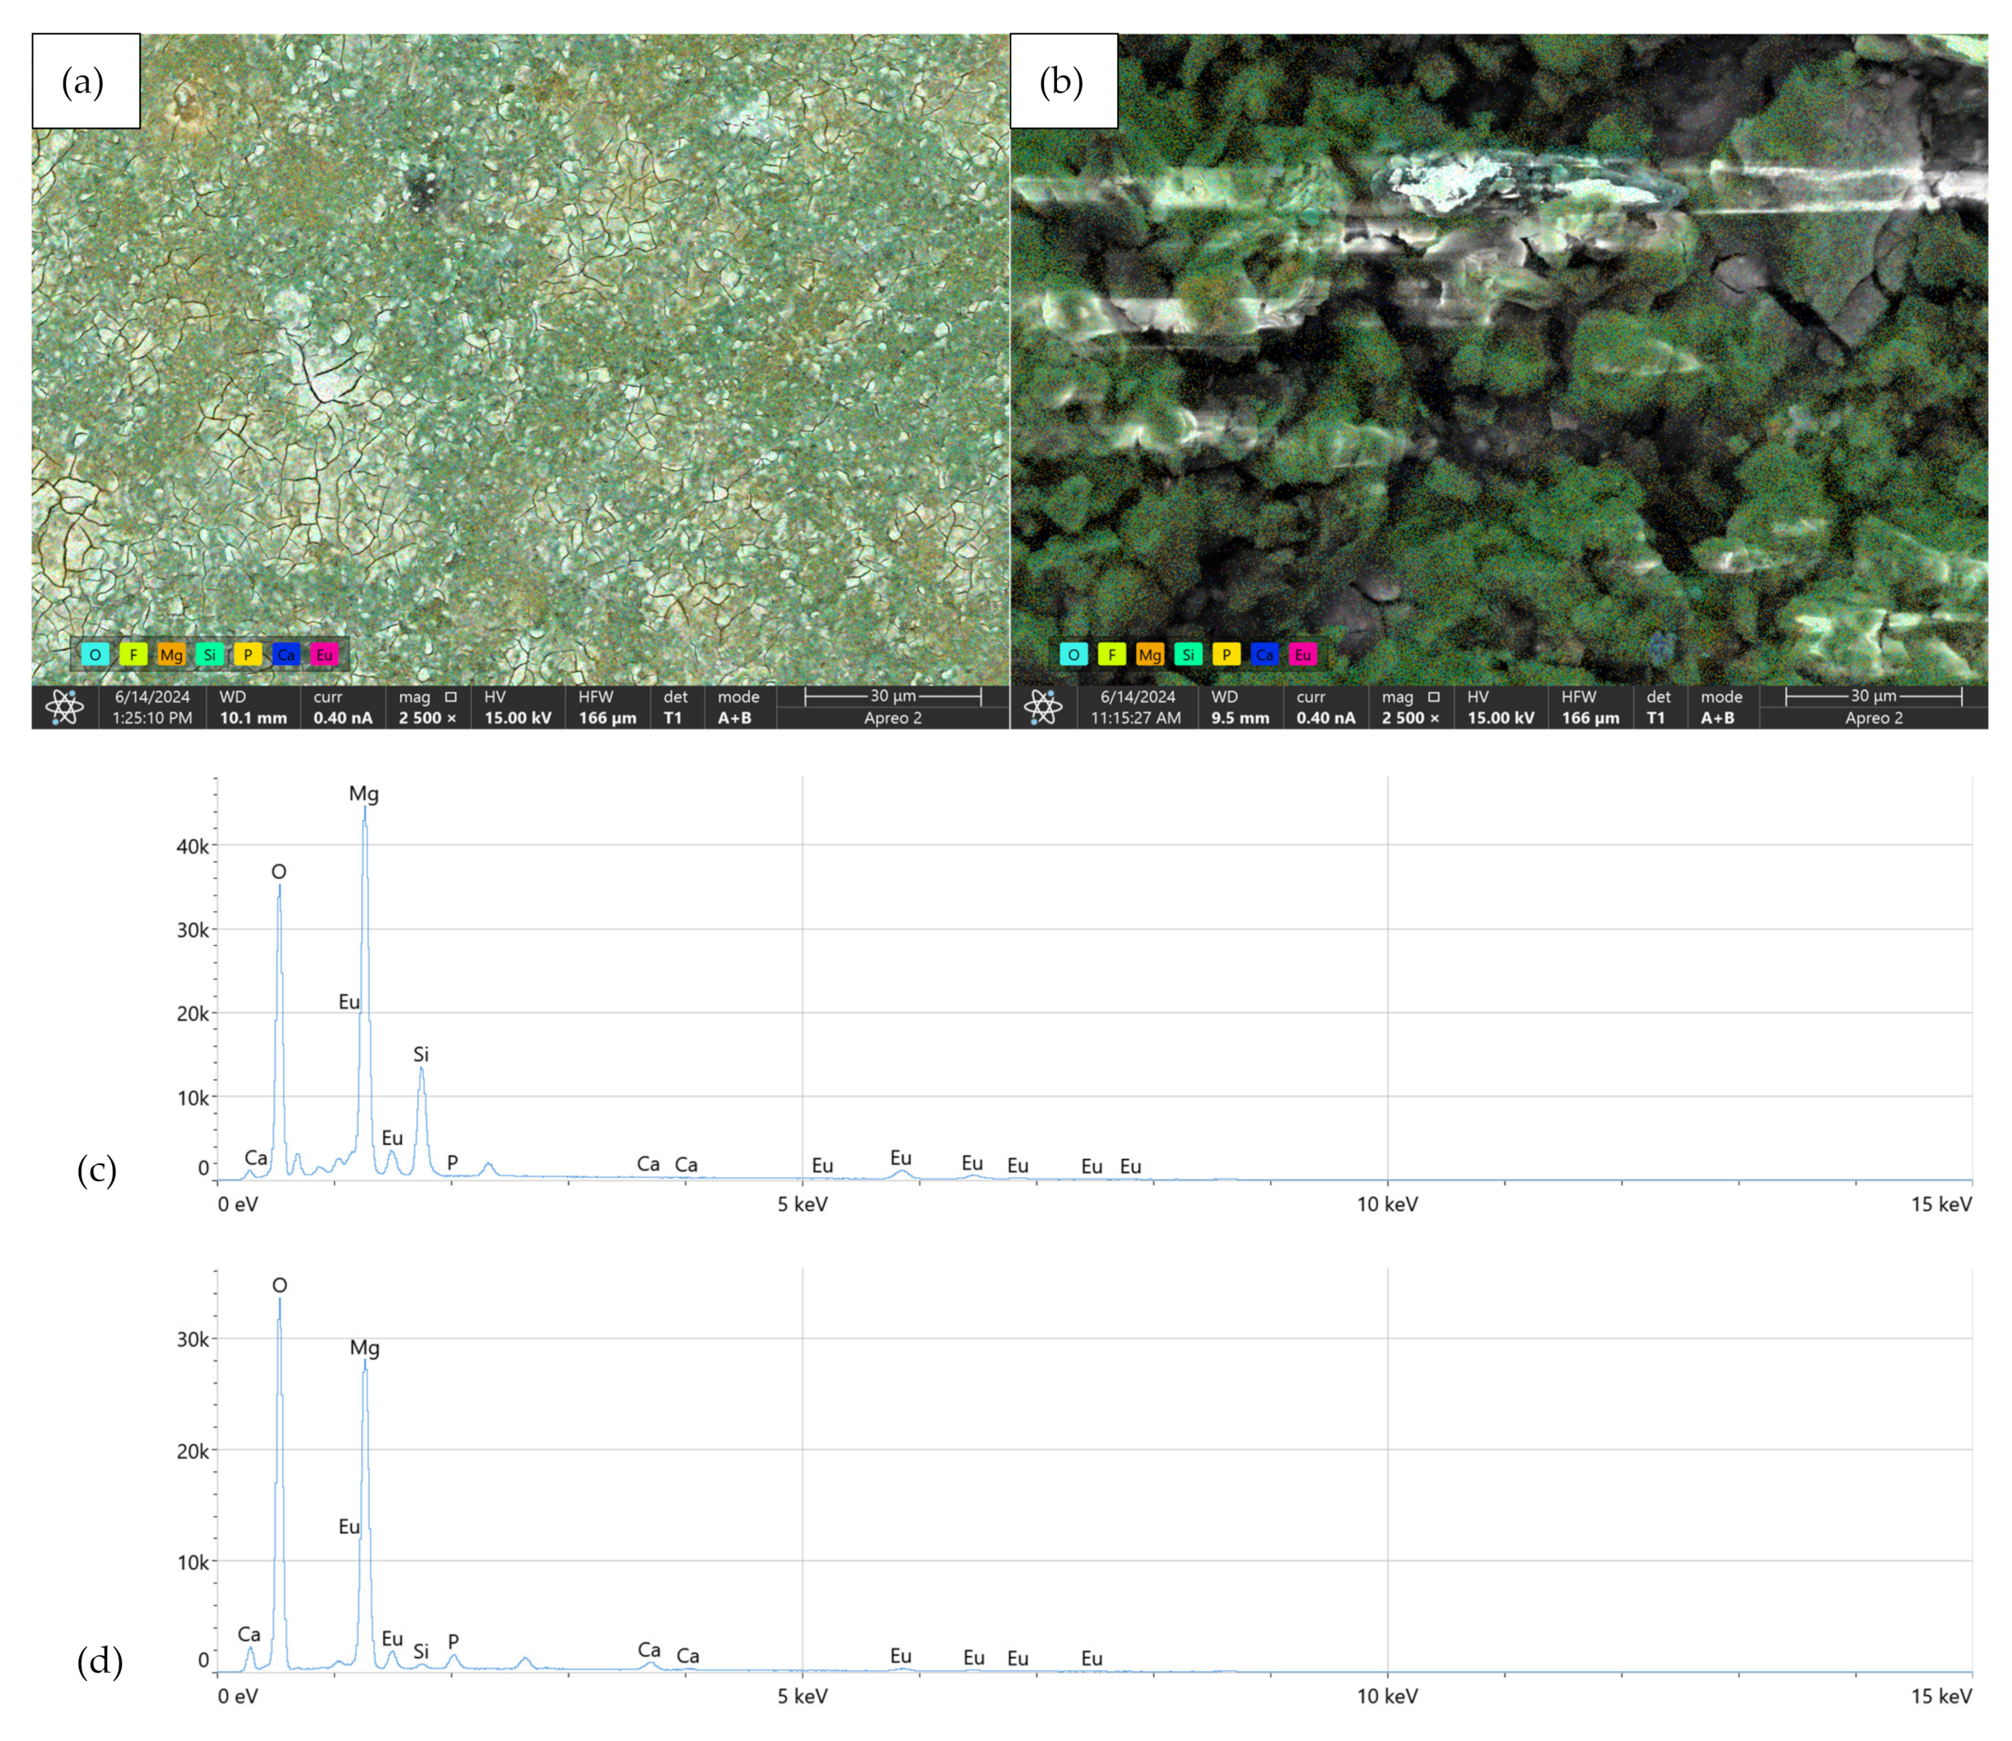The width and height of the screenshot is (2012, 1741).
Task: Click the green Si legend chip in panel (b)
Action: point(1187,654)
